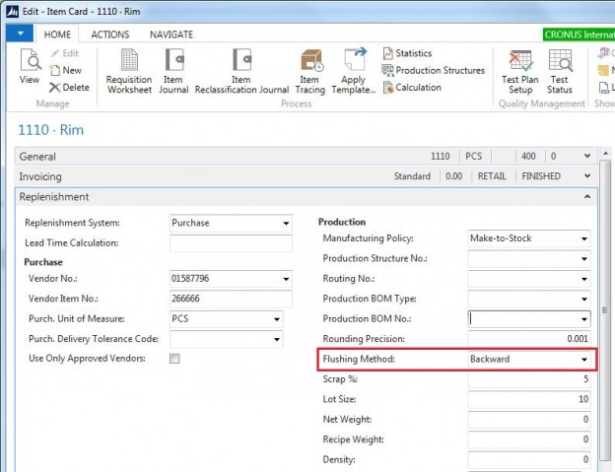Expand the General FastTab

point(587,156)
